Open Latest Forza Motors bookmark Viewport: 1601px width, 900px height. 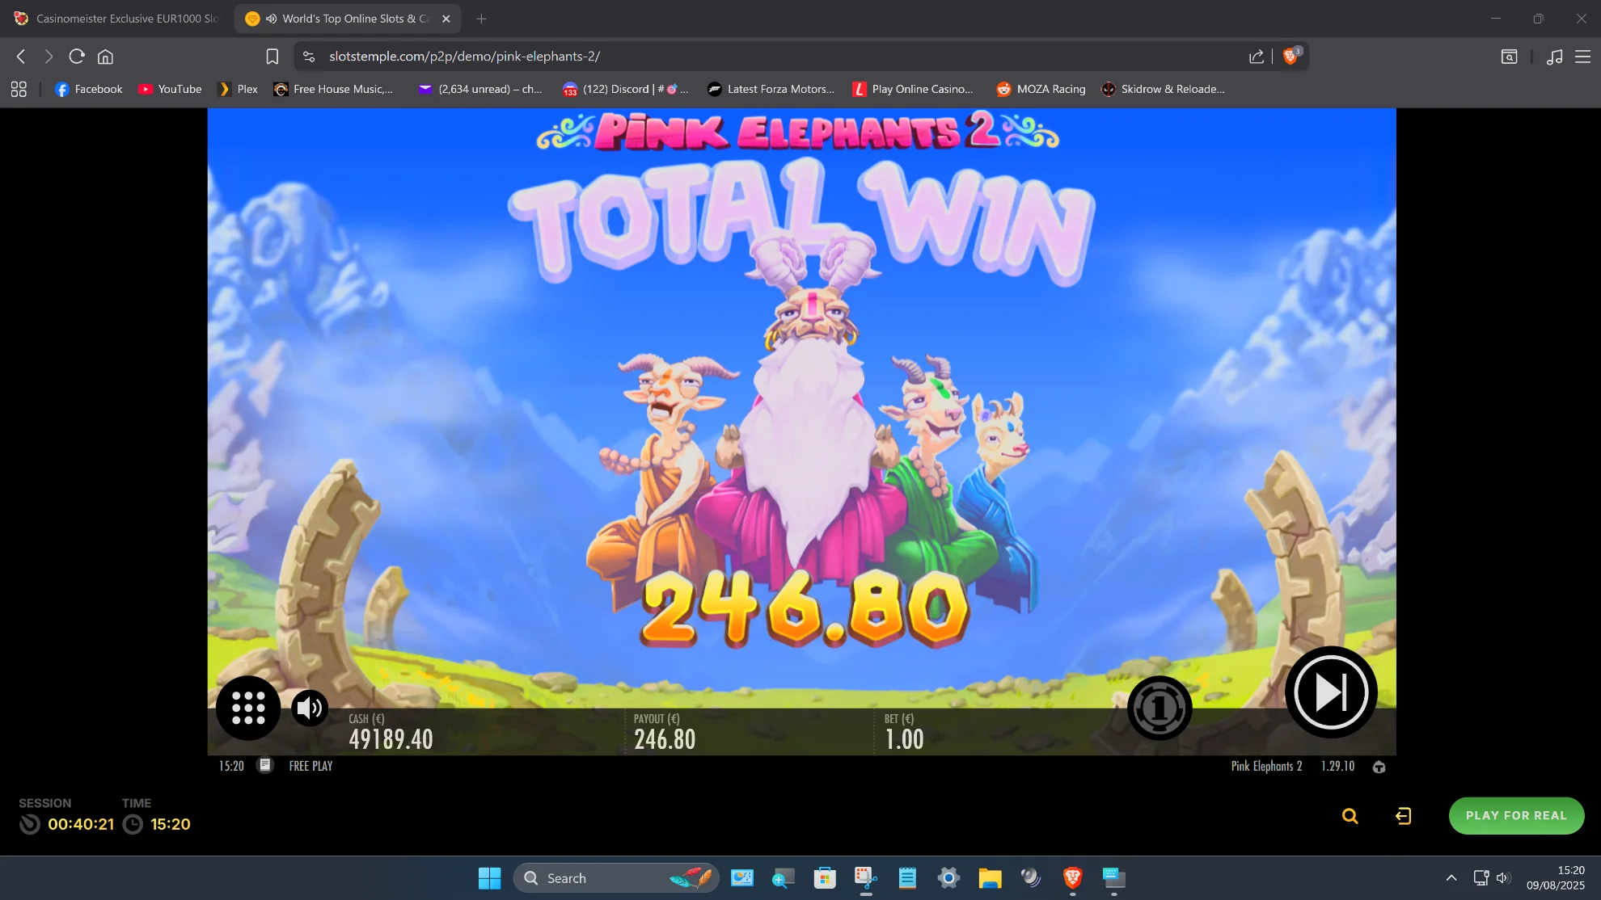coord(771,89)
